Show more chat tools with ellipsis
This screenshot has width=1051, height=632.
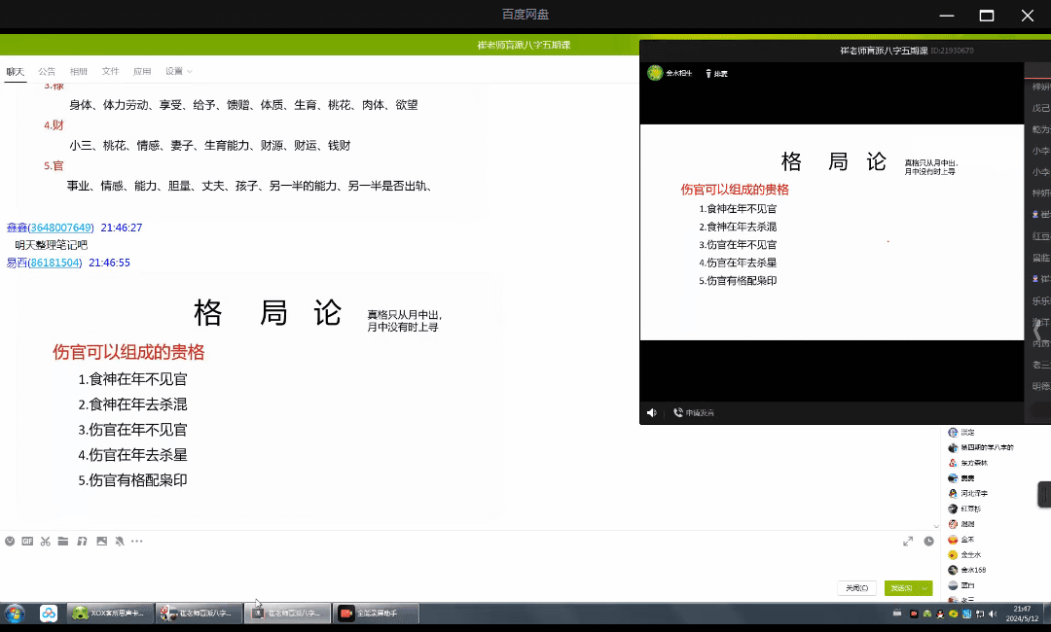click(x=136, y=541)
